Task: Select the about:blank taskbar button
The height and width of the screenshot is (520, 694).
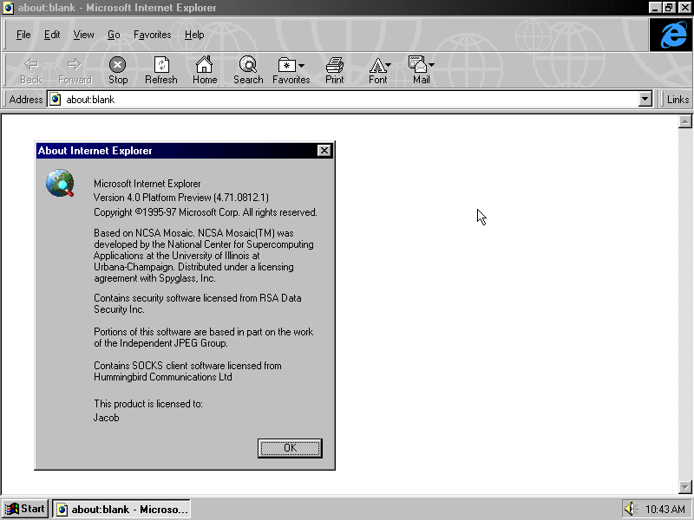Action: click(x=121, y=509)
